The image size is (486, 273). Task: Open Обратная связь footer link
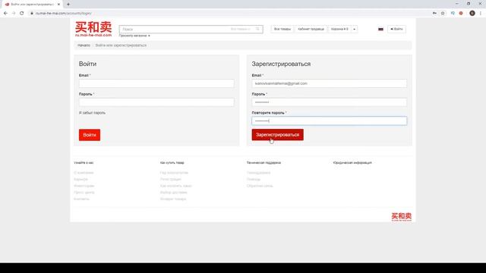click(260, 186)
